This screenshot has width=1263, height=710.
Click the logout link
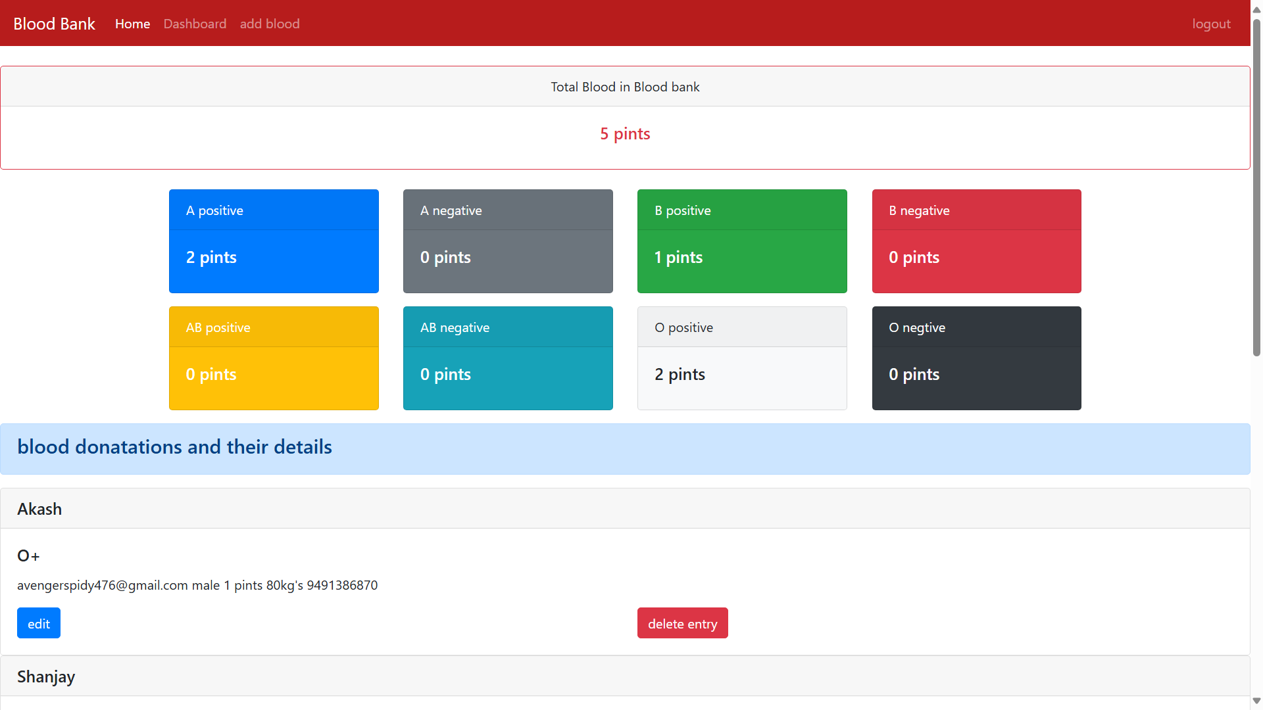pyautogui.click(x=1211, y=24)
